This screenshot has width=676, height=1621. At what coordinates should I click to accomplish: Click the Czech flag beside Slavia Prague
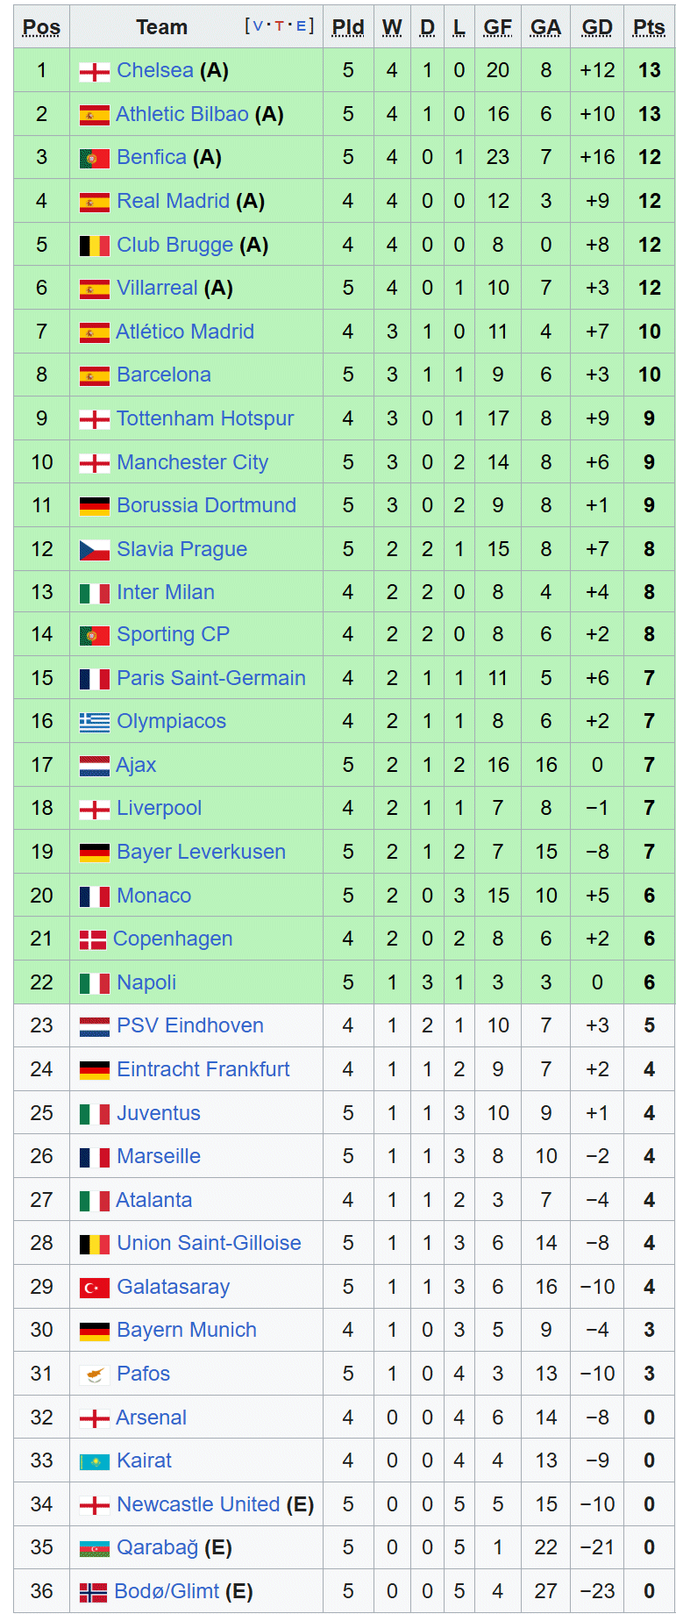coord(94,551)
